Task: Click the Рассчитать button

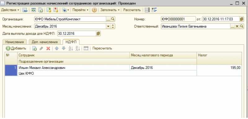Action: [x=132, y=10]
